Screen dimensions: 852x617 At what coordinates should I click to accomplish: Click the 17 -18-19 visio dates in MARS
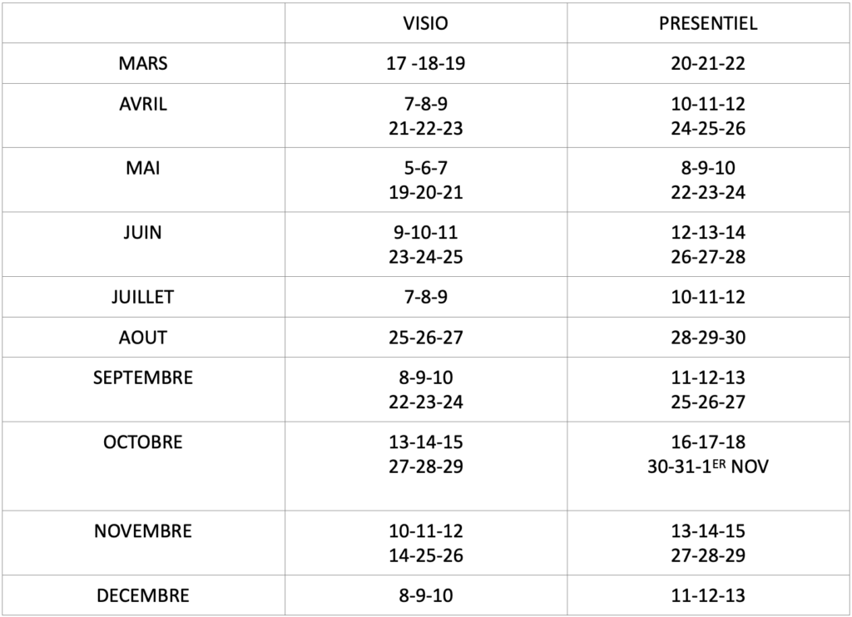(x=425, y=63)
